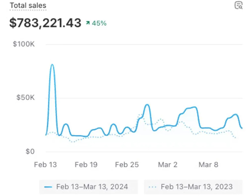The width and height of the screenshot is (248, 196).
Task: Click the $783,221.43 total amount
Action: point(45,23)
